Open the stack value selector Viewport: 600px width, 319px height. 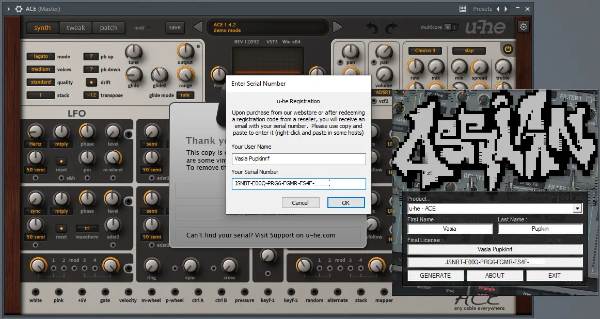41,95
